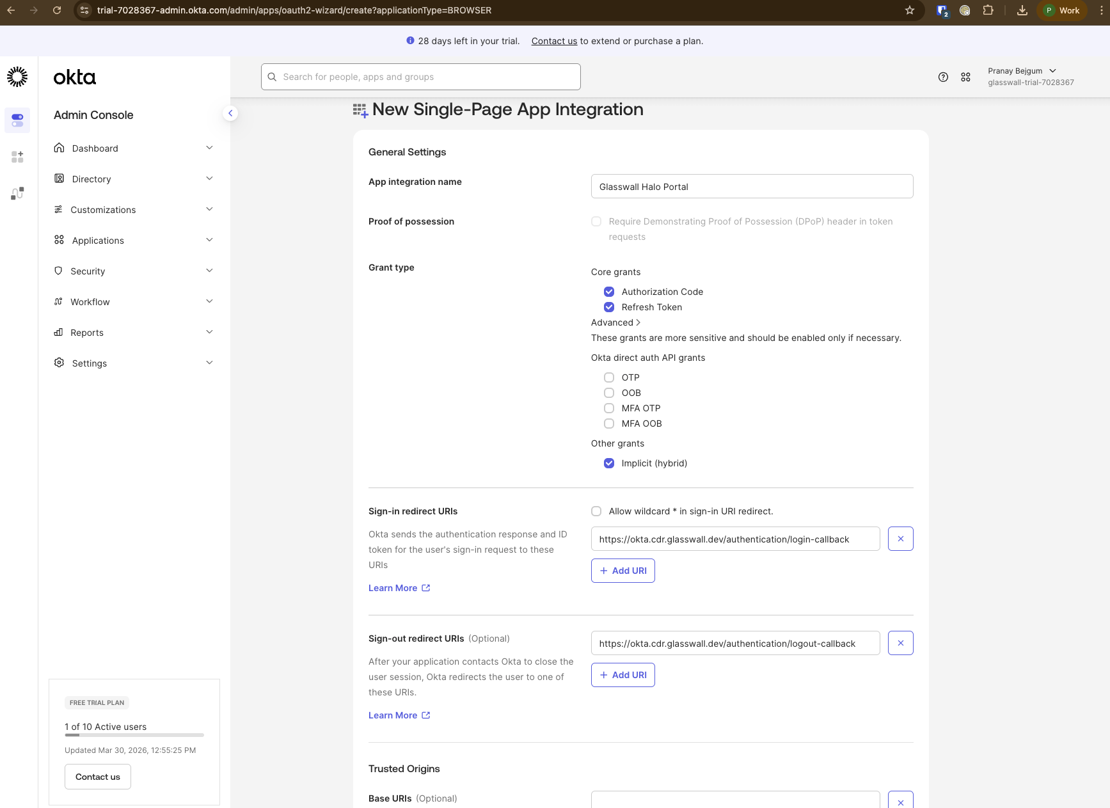Collapse the Advanced grants section
1110x808 pixels.
click(x=615, y=322)
